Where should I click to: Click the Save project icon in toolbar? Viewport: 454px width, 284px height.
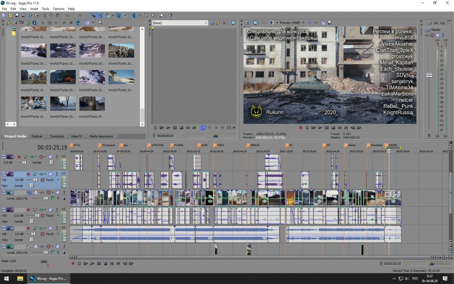tap(17, 16)
